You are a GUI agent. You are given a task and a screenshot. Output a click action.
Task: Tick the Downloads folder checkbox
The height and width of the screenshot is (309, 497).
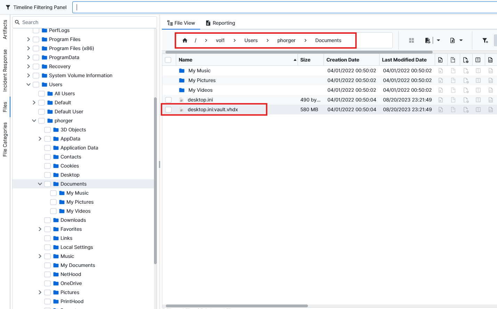tap(48, 220)
